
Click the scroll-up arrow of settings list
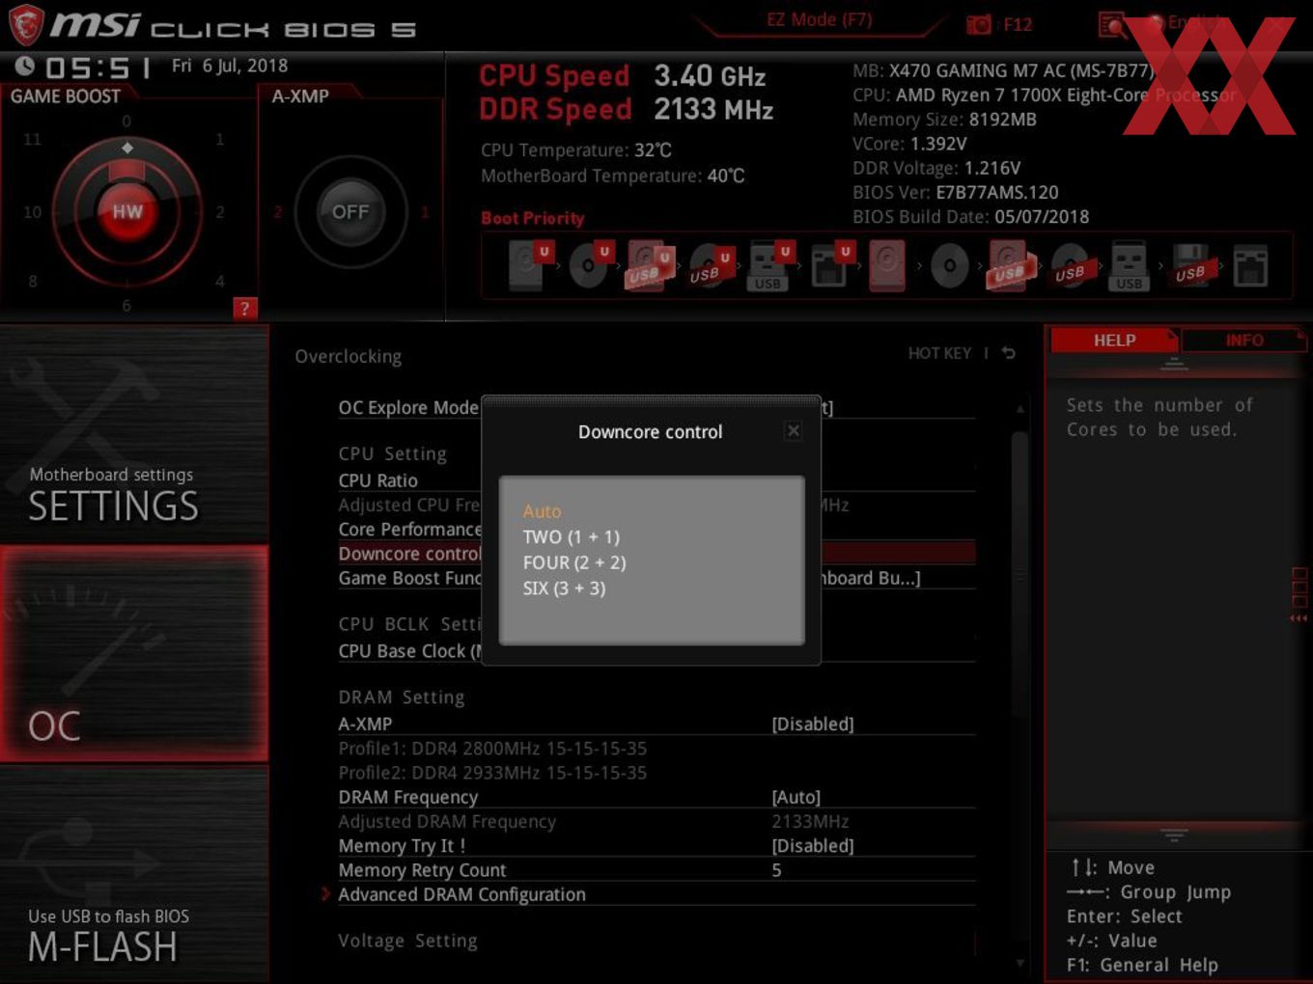coord(1020,409)
